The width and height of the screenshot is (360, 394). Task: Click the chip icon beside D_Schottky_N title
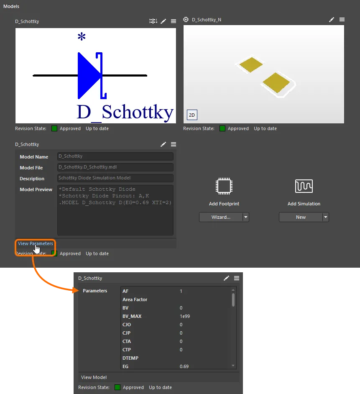tap(185, 19)
